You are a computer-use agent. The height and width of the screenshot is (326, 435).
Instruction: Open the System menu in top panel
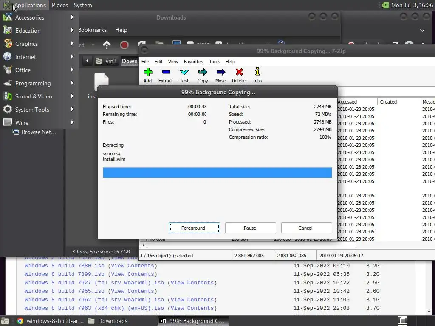83,5
